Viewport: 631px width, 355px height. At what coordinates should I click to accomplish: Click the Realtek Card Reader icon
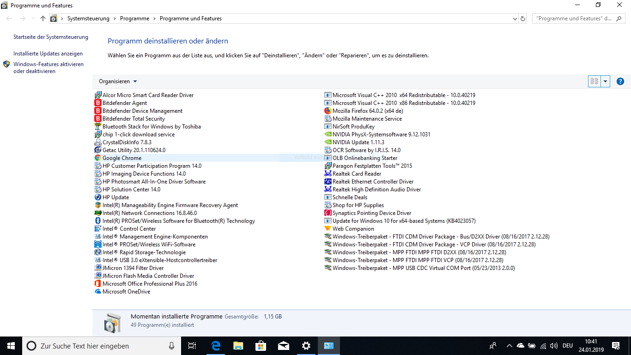(328, 174)
